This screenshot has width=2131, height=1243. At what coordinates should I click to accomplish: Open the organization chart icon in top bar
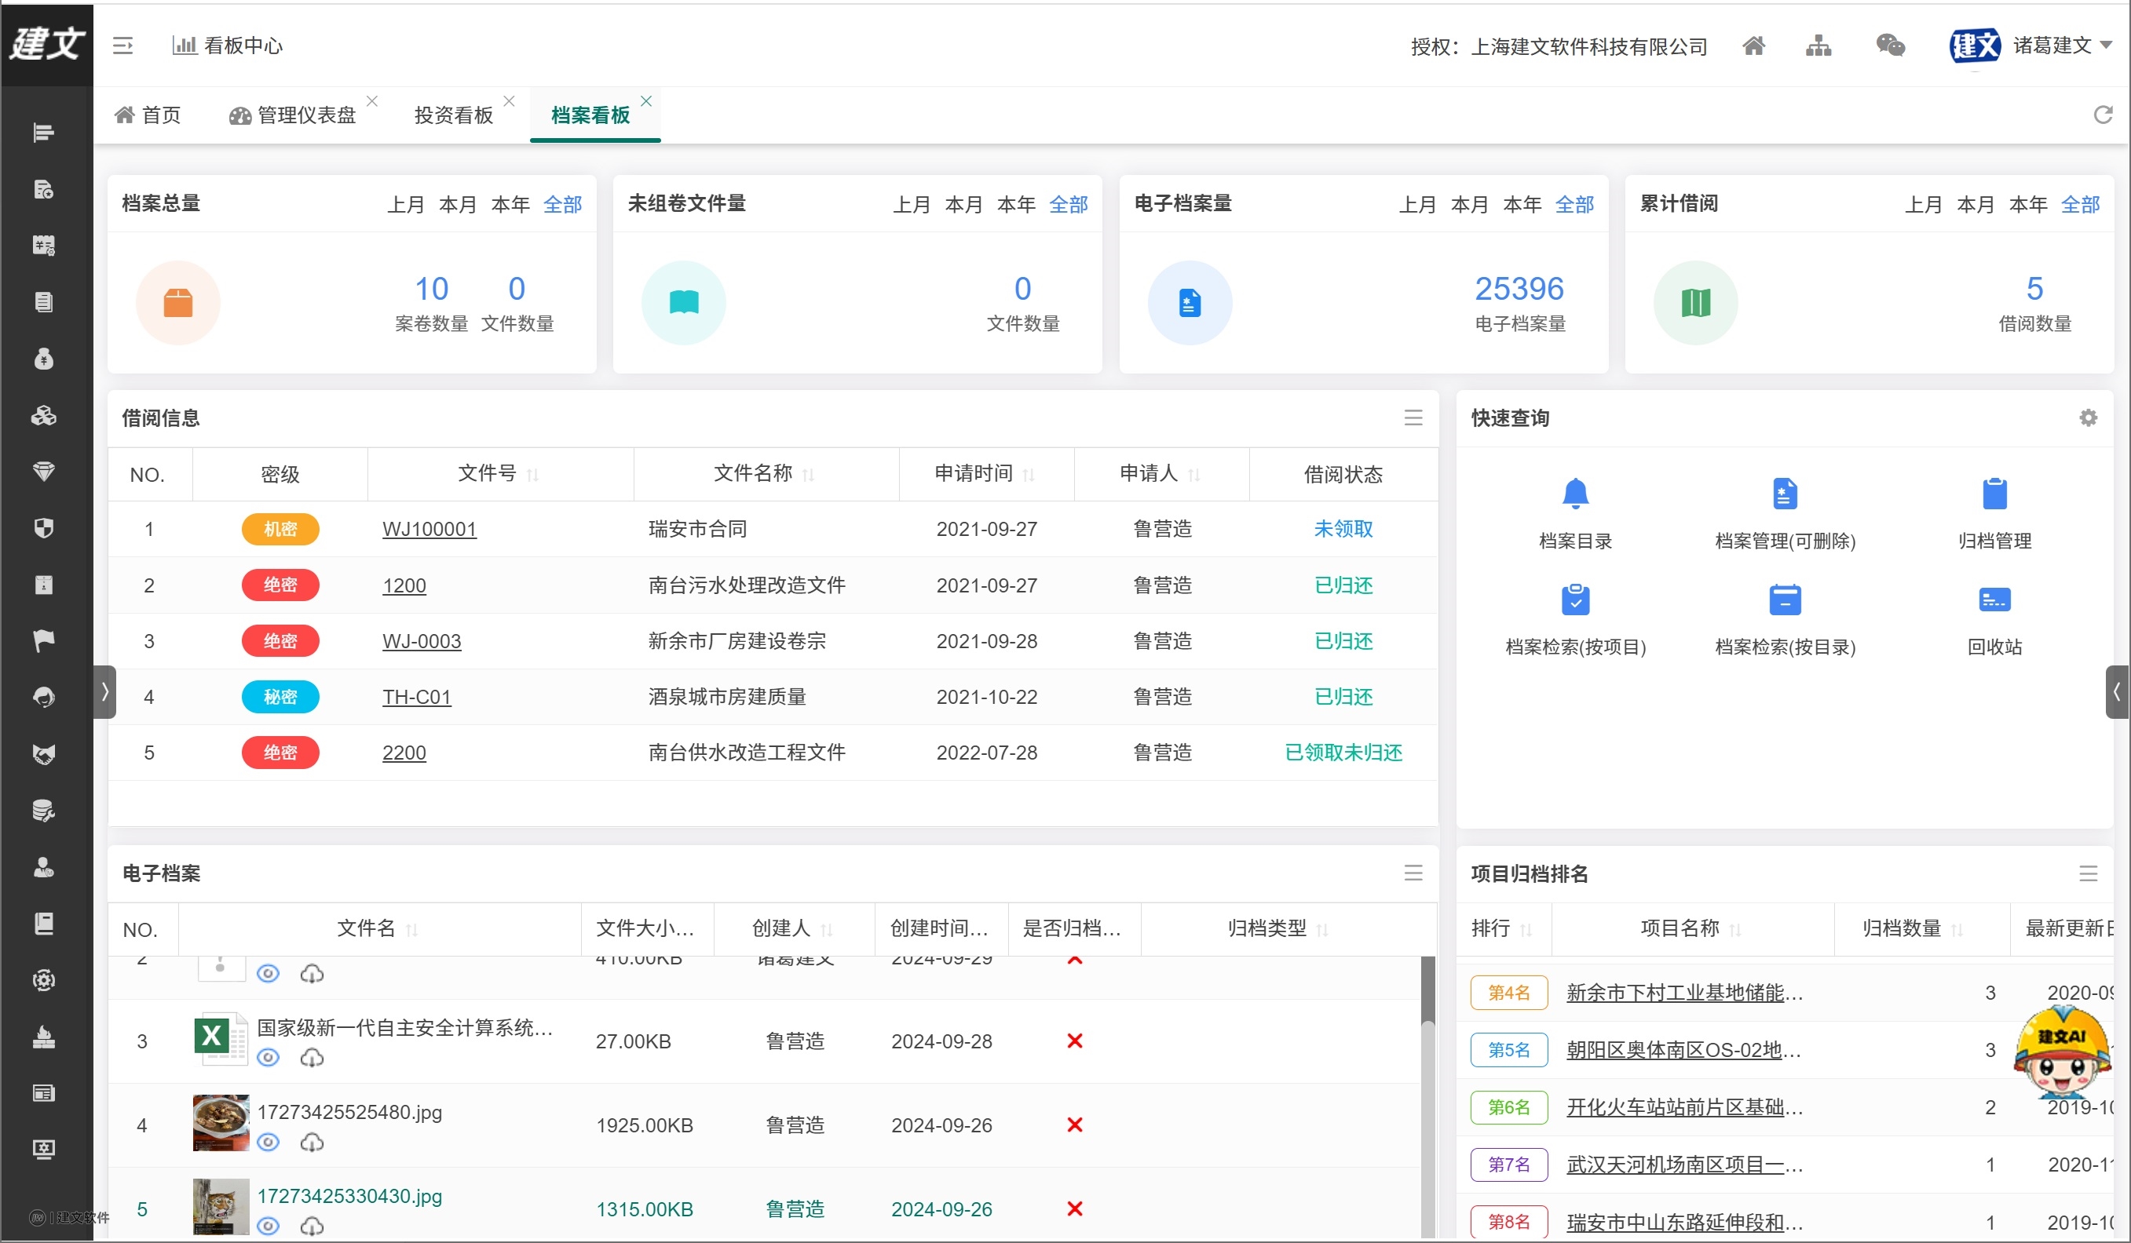coord(1820,46)
